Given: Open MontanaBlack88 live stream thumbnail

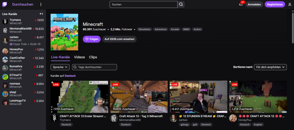Looking at the screenshot, I should [139, 97].
